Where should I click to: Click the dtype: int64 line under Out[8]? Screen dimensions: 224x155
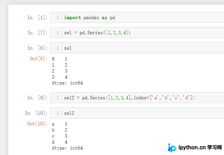tap(67, 83)
